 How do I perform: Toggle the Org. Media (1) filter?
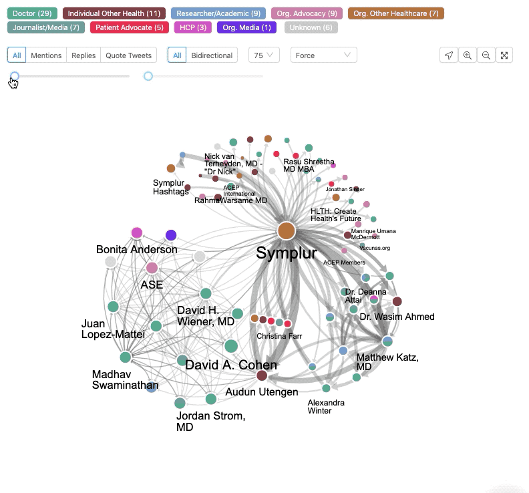click(246, 27)
